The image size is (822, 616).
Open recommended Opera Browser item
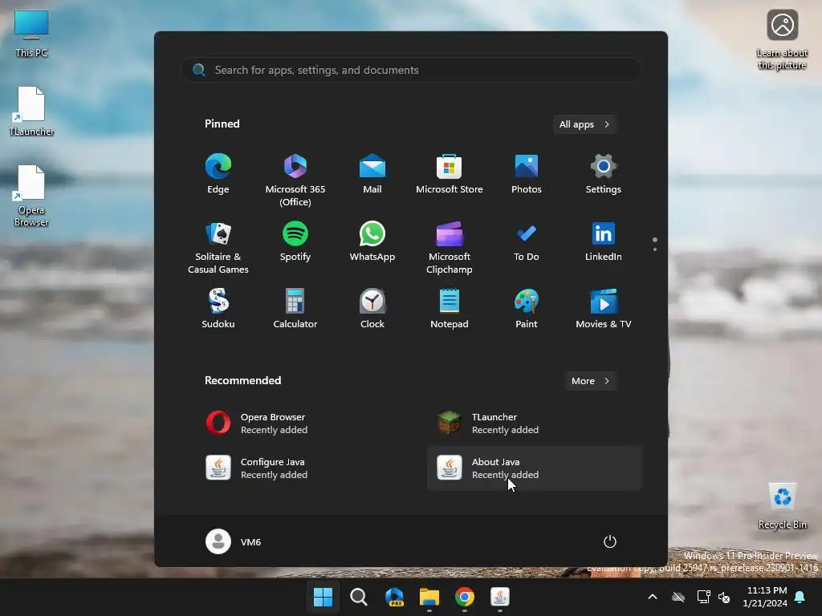click(x=303, y=423)
